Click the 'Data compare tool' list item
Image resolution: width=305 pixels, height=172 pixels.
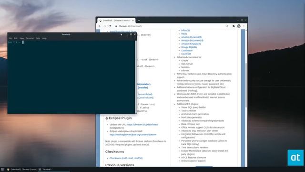point(190,124)
